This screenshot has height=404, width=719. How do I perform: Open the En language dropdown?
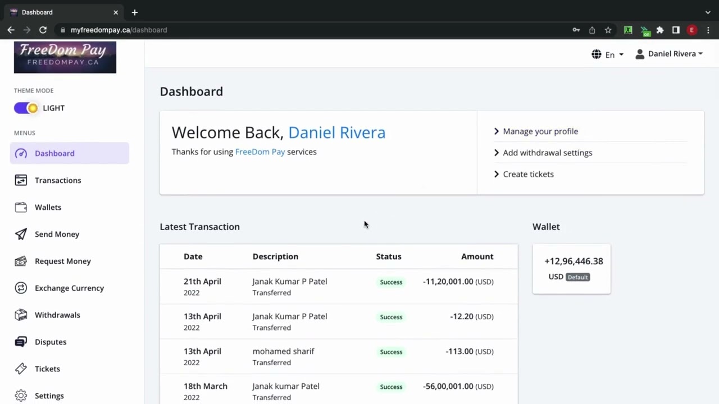coord(607,54)
